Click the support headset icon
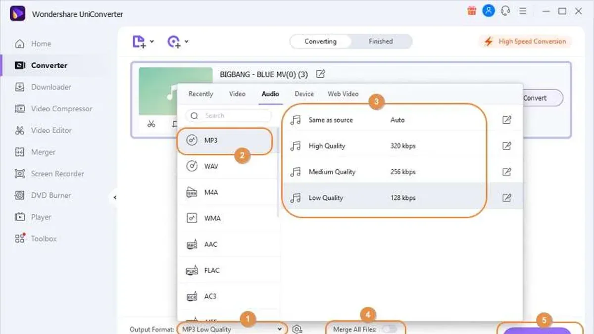This screenshot has width=594, height=334. pyautogui.click(x=505, y=11)
